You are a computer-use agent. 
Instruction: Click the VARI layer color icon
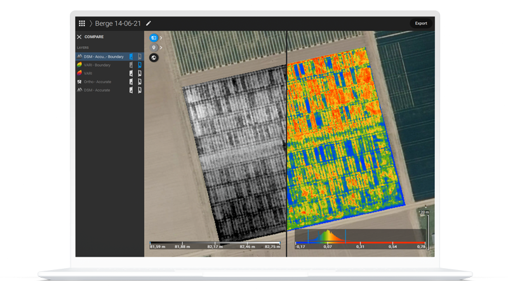point(79,74)
